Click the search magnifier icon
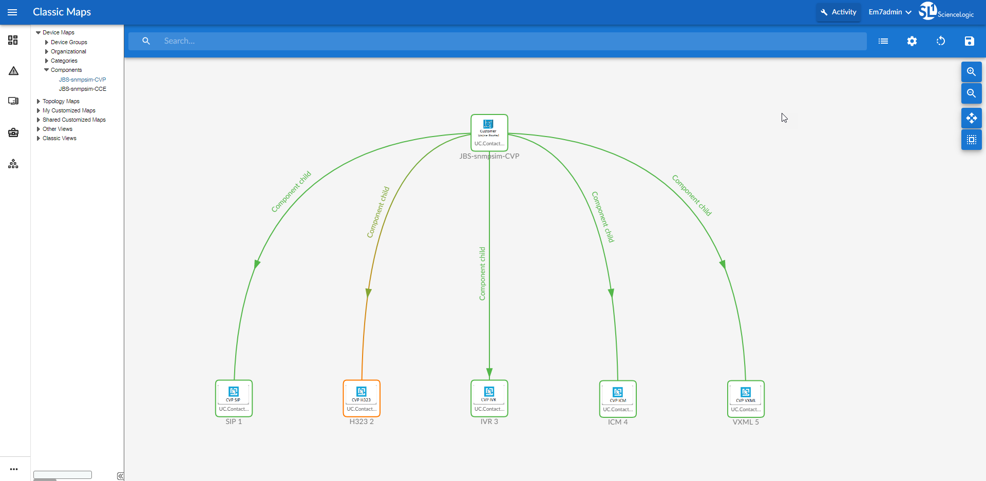Image resolution: width=986 pixels, height=481 pixels. tap(146, 41)
